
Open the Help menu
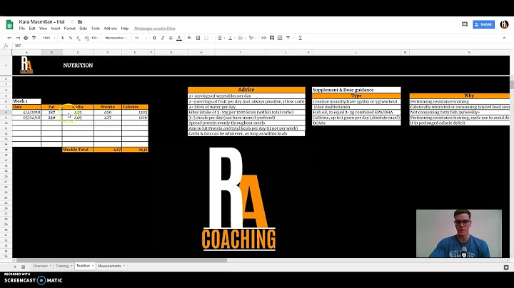click(x=124, y=29)
